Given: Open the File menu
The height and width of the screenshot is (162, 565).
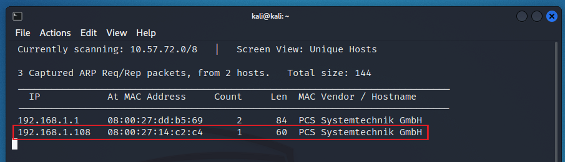Looking at the screenshot, I should (23, 33).
